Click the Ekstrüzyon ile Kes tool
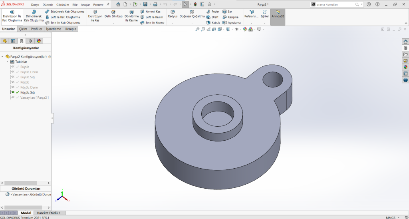The image size is (409, 219). coord(95,16)
